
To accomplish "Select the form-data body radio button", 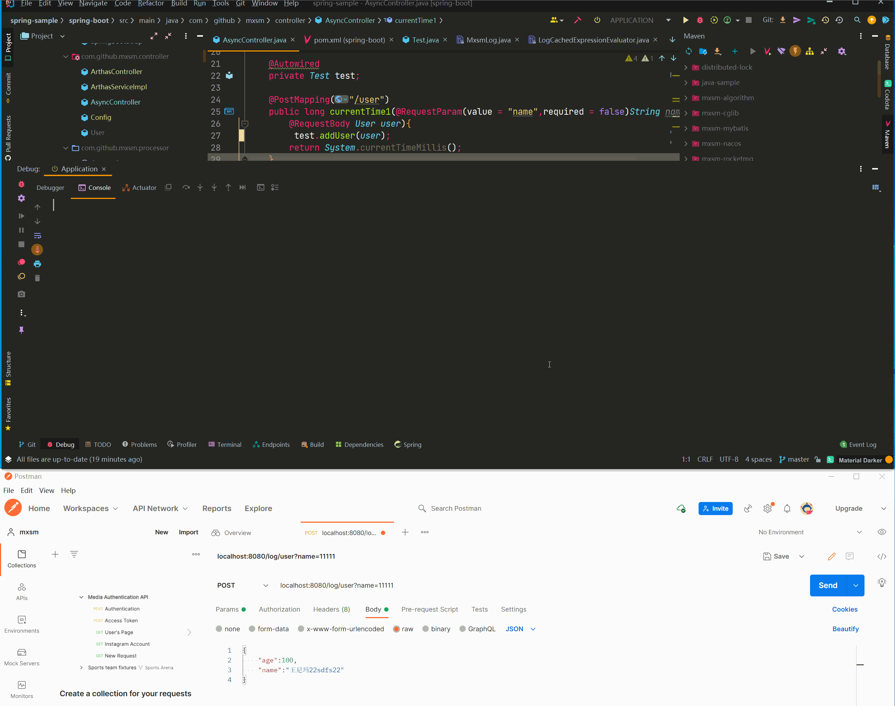I will pyautogui.click(x=252, y=629).
